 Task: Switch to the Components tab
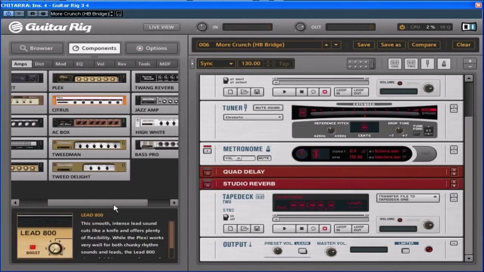[95, 48]
